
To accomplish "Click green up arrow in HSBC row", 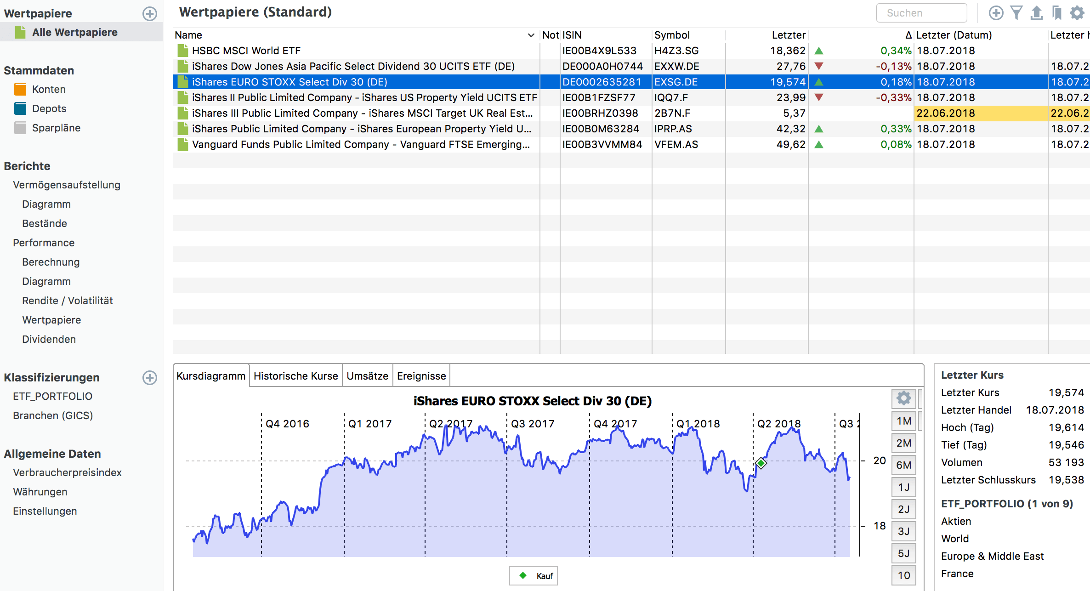I will (819, 51).
